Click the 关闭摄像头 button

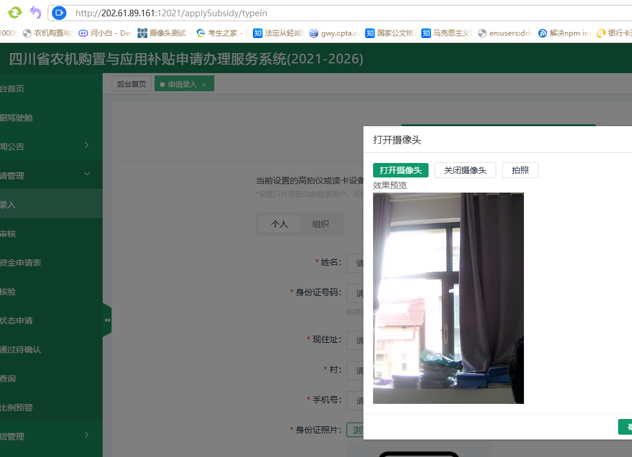coord(465,170)
